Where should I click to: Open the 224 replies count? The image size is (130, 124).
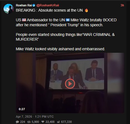coord(22,122)
